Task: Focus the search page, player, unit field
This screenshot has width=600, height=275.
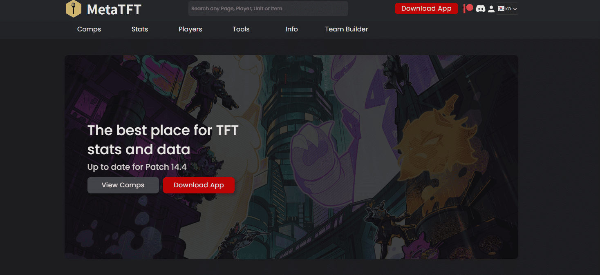Action: click(268, 9)
